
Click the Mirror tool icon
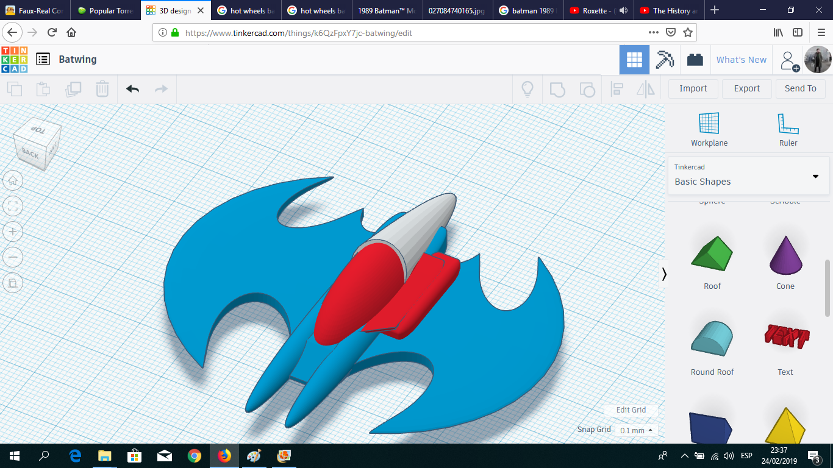click(x=646, y=89)
